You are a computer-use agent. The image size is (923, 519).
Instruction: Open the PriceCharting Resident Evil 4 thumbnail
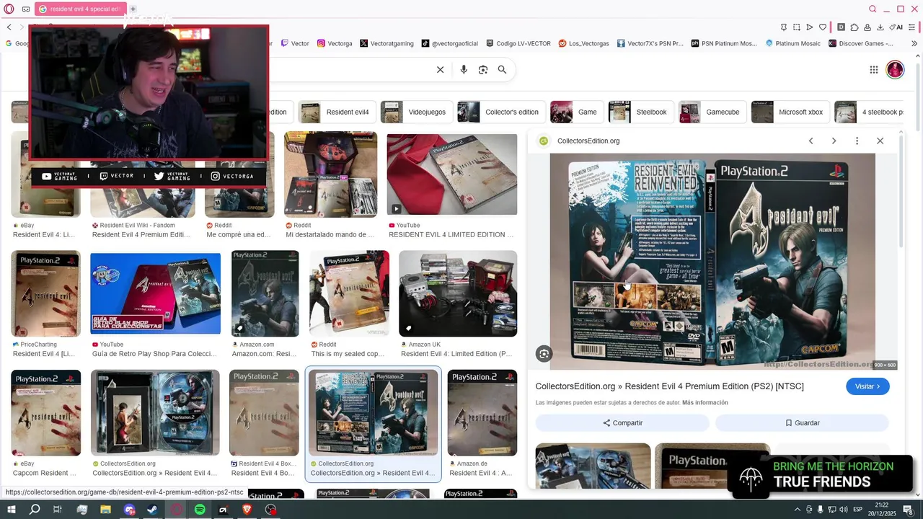click(45, 293)
